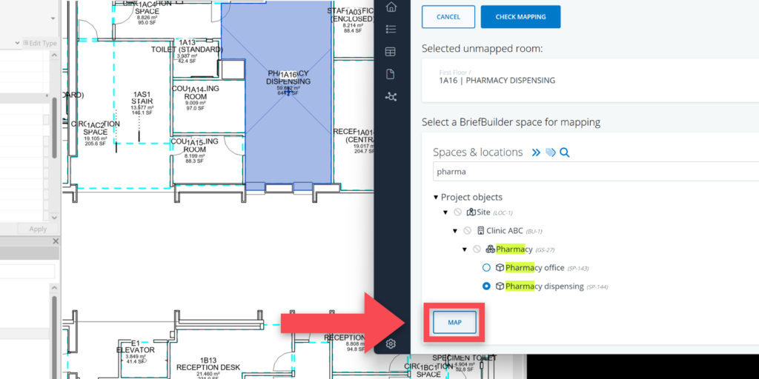Open the list view sidebar icon
The width and height of the screenshot is (759, 379).
[391, 30]
